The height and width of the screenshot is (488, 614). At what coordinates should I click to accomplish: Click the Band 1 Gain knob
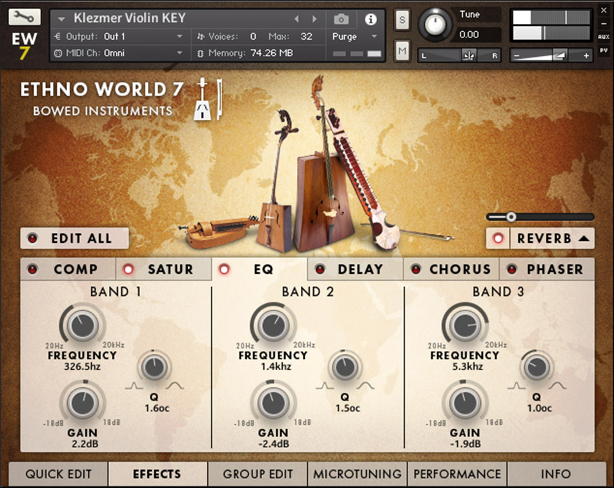coord(82,403)
